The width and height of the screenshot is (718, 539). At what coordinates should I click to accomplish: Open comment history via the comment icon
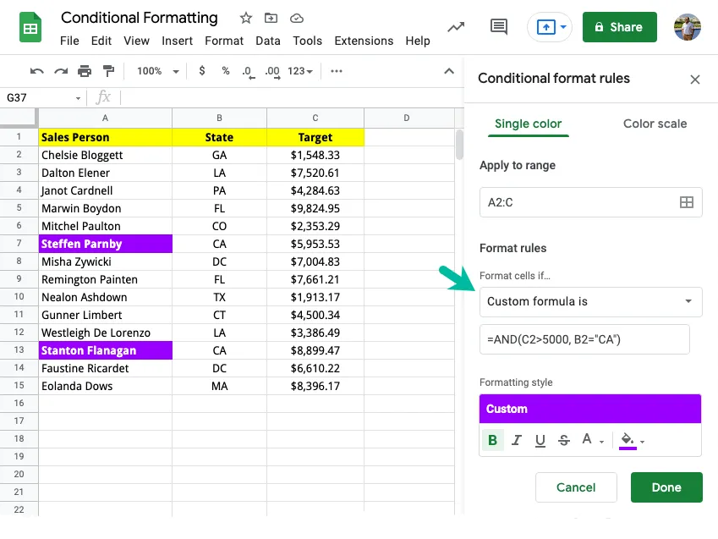tap(498, 26)
